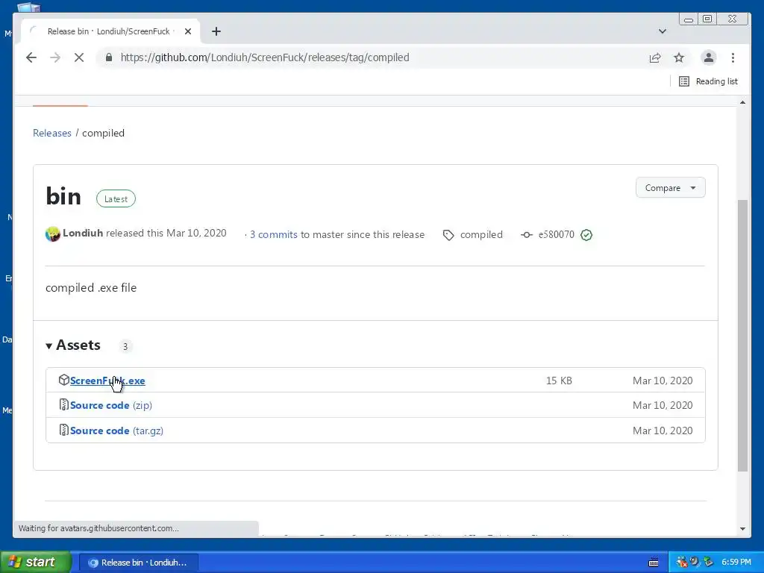Open the Chrome three-dot menu
The width and height of the screenshot is (764, 573).
click(733, 57)
